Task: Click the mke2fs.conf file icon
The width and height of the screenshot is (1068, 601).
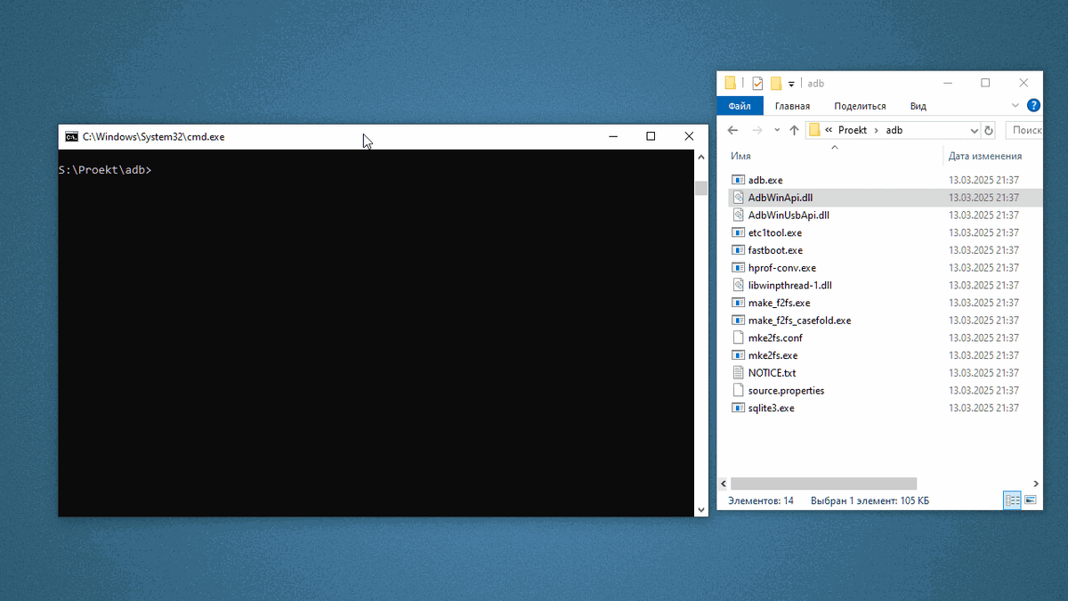Action: tap(738, 337)
